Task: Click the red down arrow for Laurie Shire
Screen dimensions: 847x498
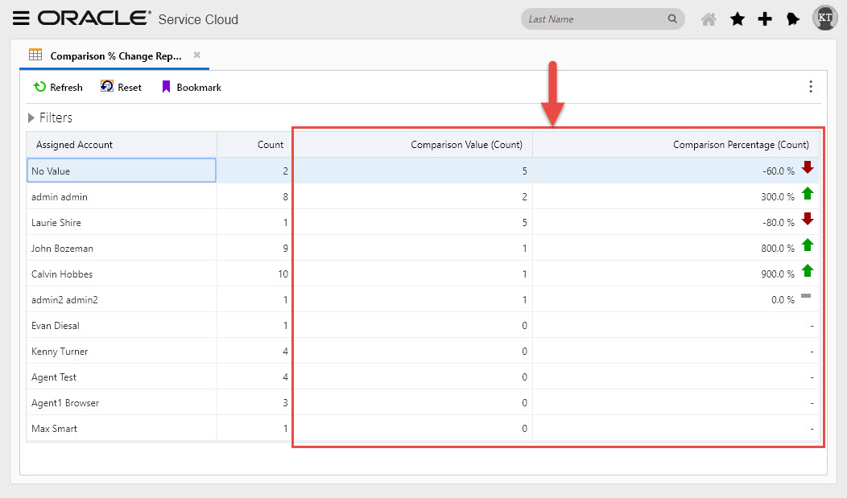Action: (808, 219)
